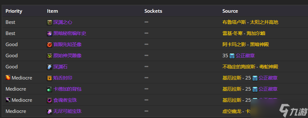
Task: Sort by the Item column header
Action: pos(52,11)
